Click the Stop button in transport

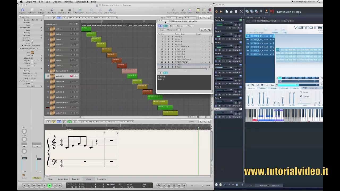point(44,185)
